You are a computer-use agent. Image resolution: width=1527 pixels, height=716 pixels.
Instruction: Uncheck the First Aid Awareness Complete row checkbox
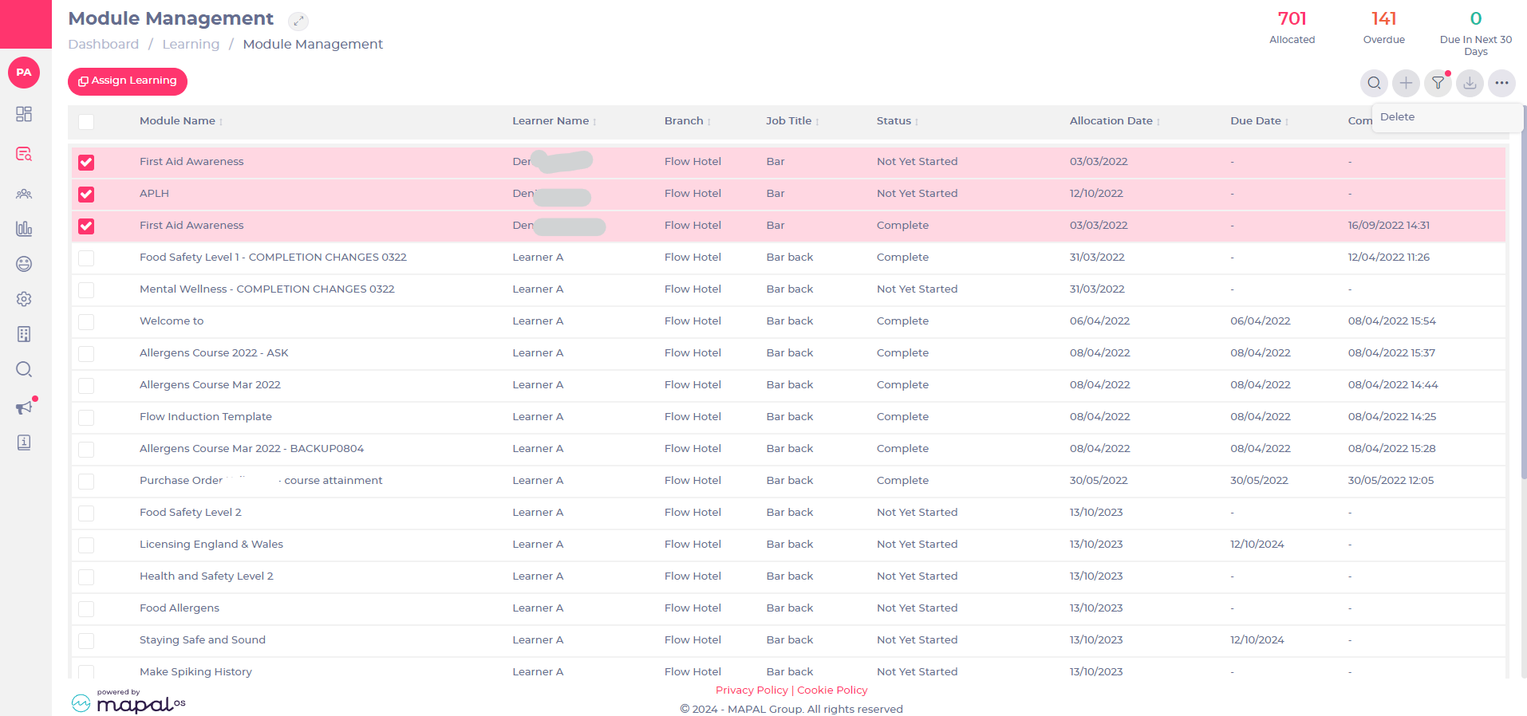tap(86, 226)
